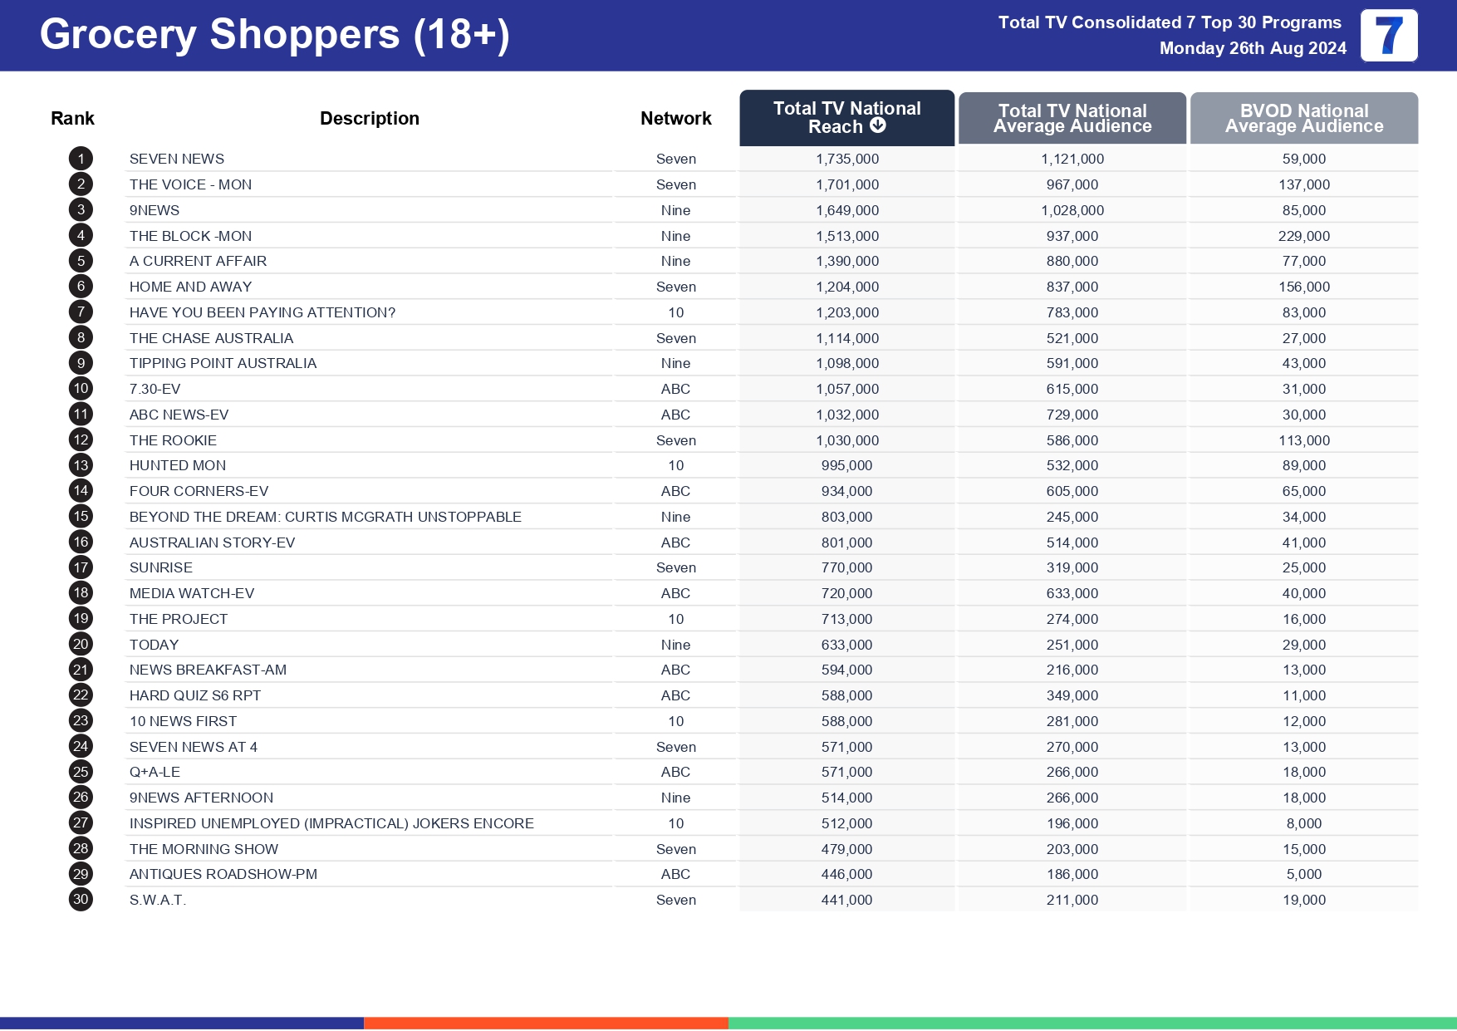
Task: Select the SEVEN NEWS program title
Action: tap(177, 159)
